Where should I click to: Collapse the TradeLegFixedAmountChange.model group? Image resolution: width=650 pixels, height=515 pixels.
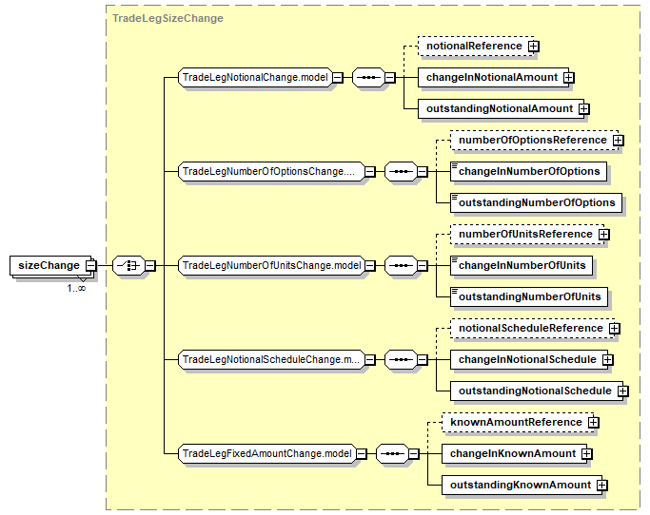tap(363, 454)
